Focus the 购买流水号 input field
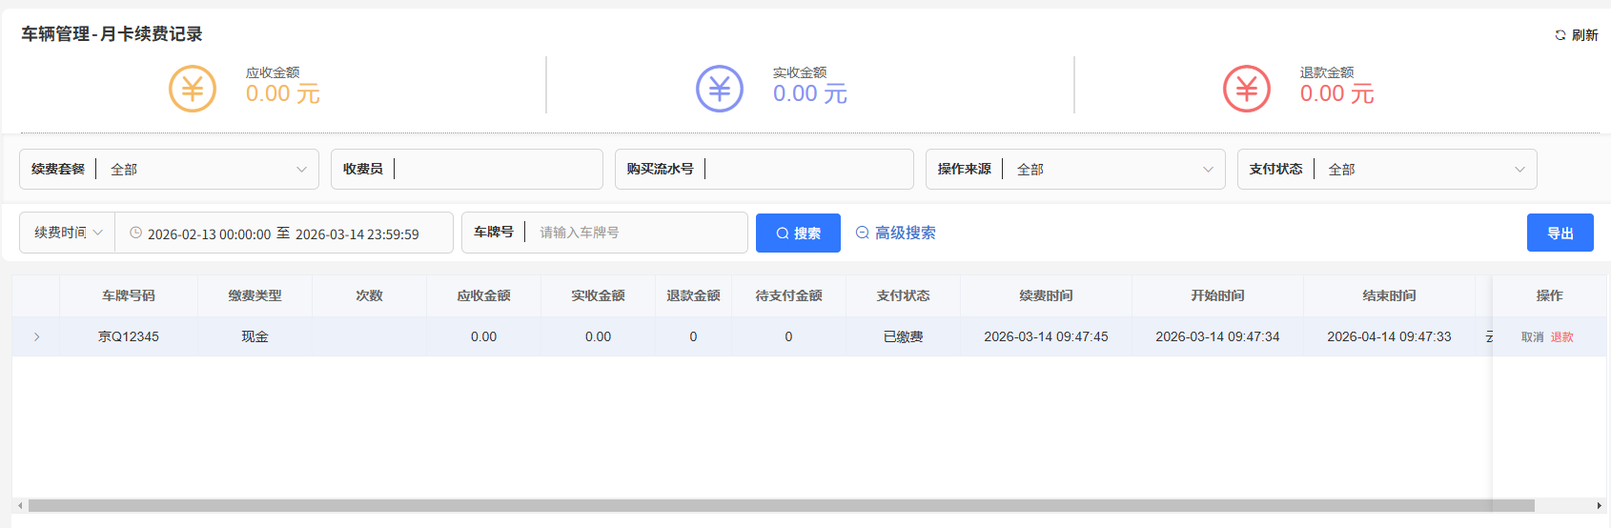Screen dimensions: 1611x528 point(764,169)
